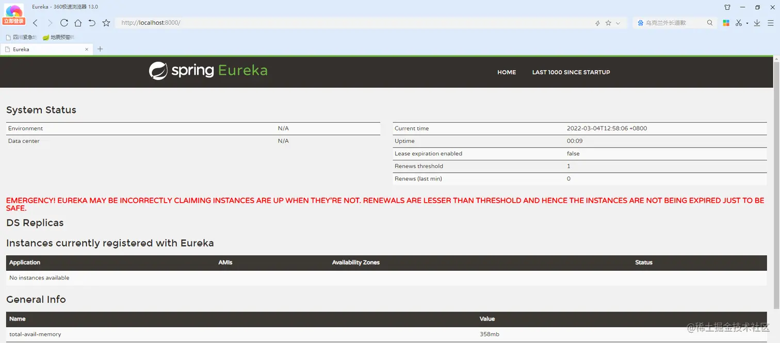
Task: Click the General Info heading
Action: [36, 300]
